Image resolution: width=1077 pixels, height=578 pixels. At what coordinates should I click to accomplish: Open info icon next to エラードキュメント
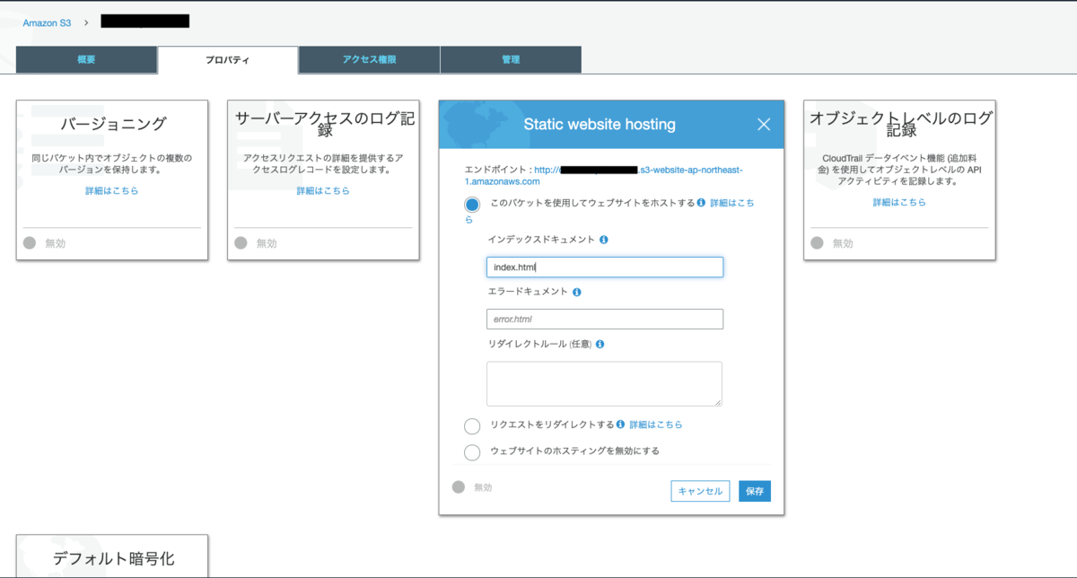(576, 292)
